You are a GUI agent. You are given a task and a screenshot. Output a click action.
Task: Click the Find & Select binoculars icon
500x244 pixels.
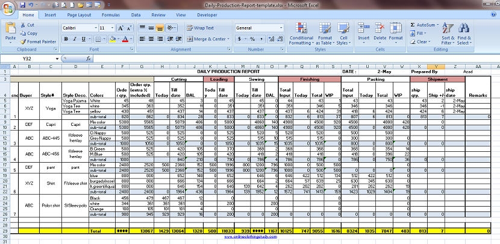pyautogui.click(x=464, y=28)
